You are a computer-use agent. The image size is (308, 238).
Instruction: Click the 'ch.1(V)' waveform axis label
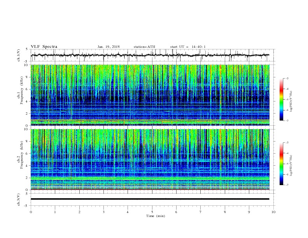[x=19, y=55]
